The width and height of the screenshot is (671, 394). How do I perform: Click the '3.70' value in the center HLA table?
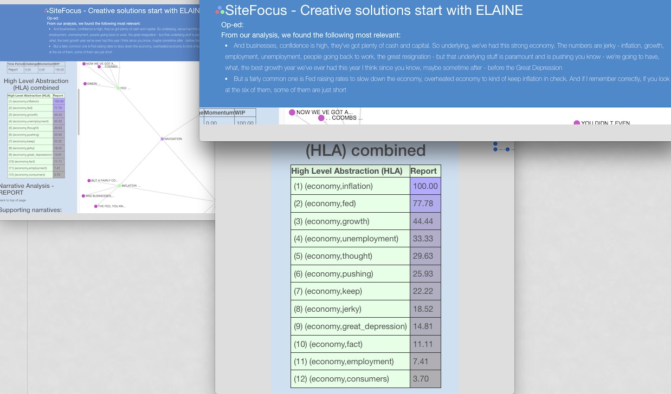(x=425, y=379)
